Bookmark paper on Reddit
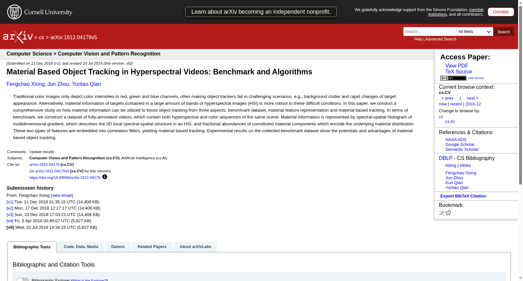Screen dimensions: 523x281 (x=448, y=213)
